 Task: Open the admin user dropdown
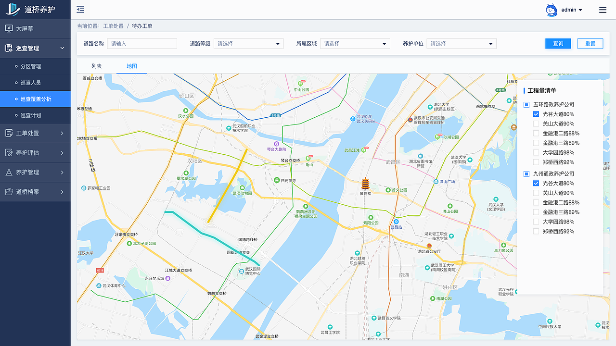pyautogui.click(x=572, y=10)
